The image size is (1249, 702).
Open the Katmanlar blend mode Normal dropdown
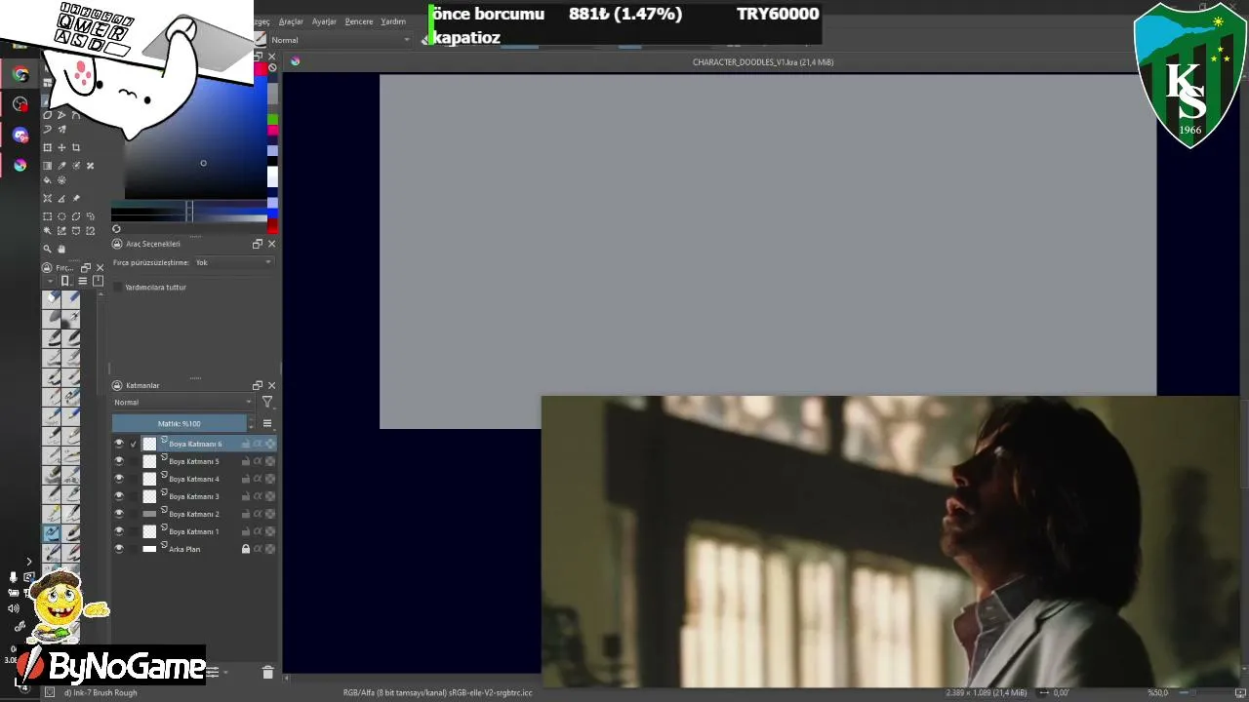point(182,402)
